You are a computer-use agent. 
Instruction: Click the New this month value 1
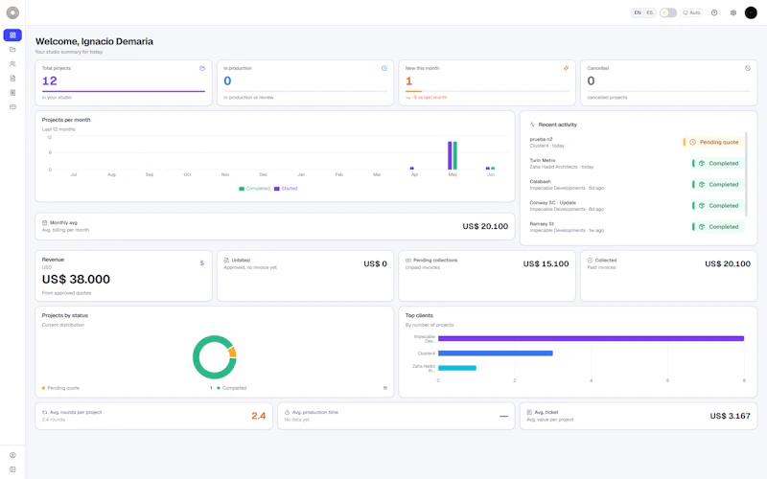[x=409, y=81]
